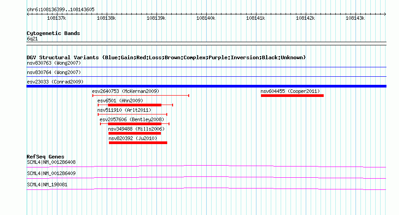Click the 108141k ruler tick label
This screenshot has height=215, width=399.
point(256,18)
